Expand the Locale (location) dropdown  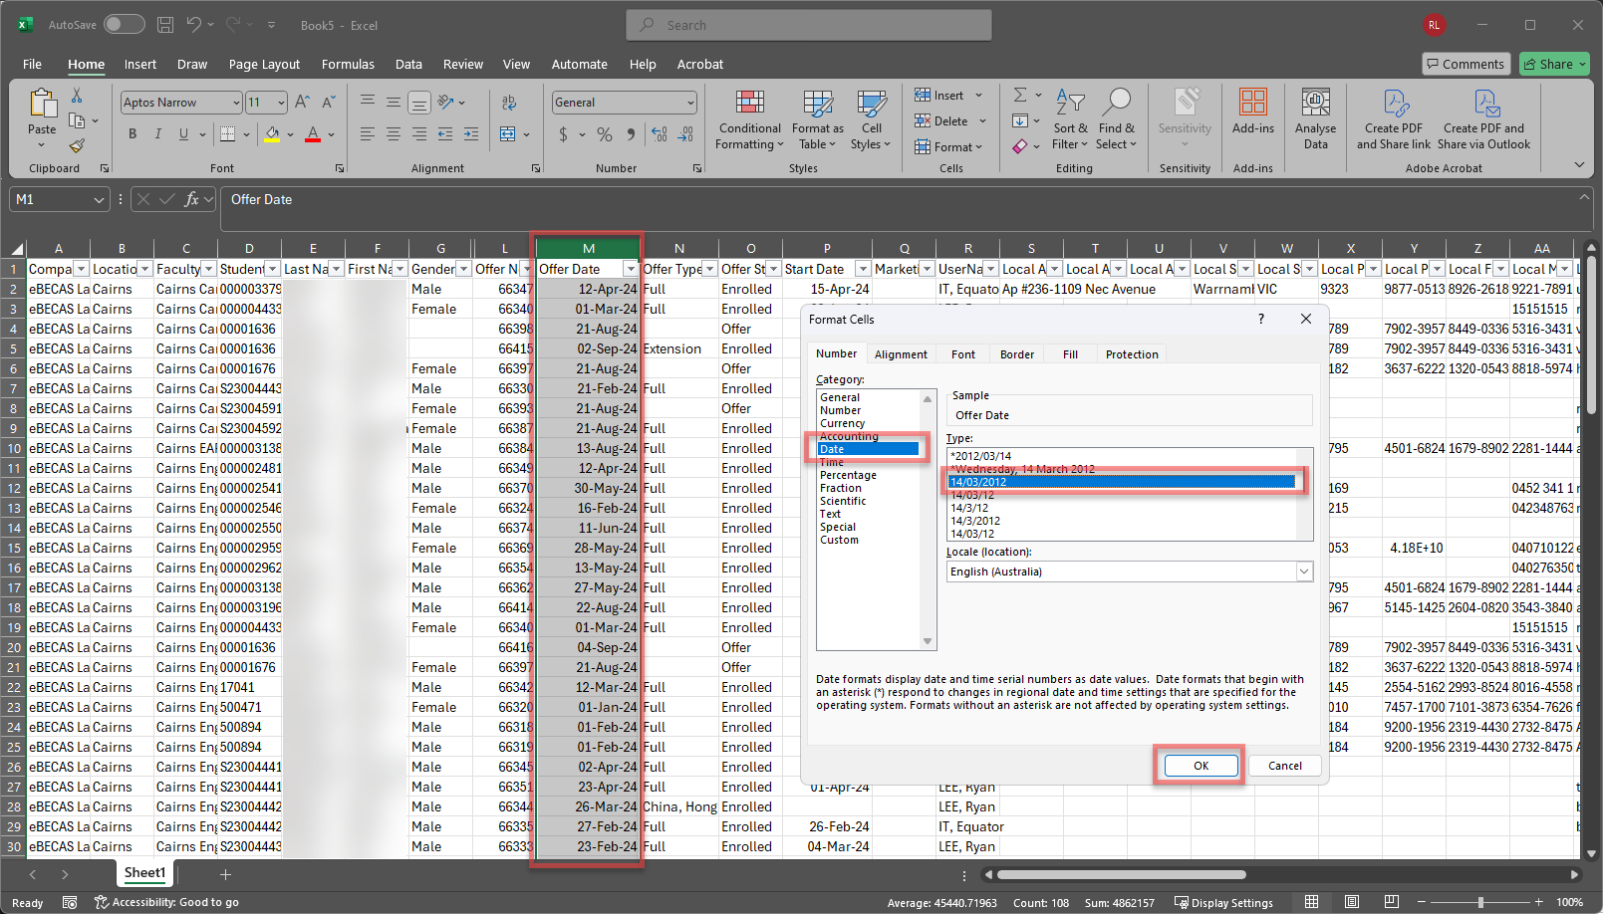point(1303,571)
